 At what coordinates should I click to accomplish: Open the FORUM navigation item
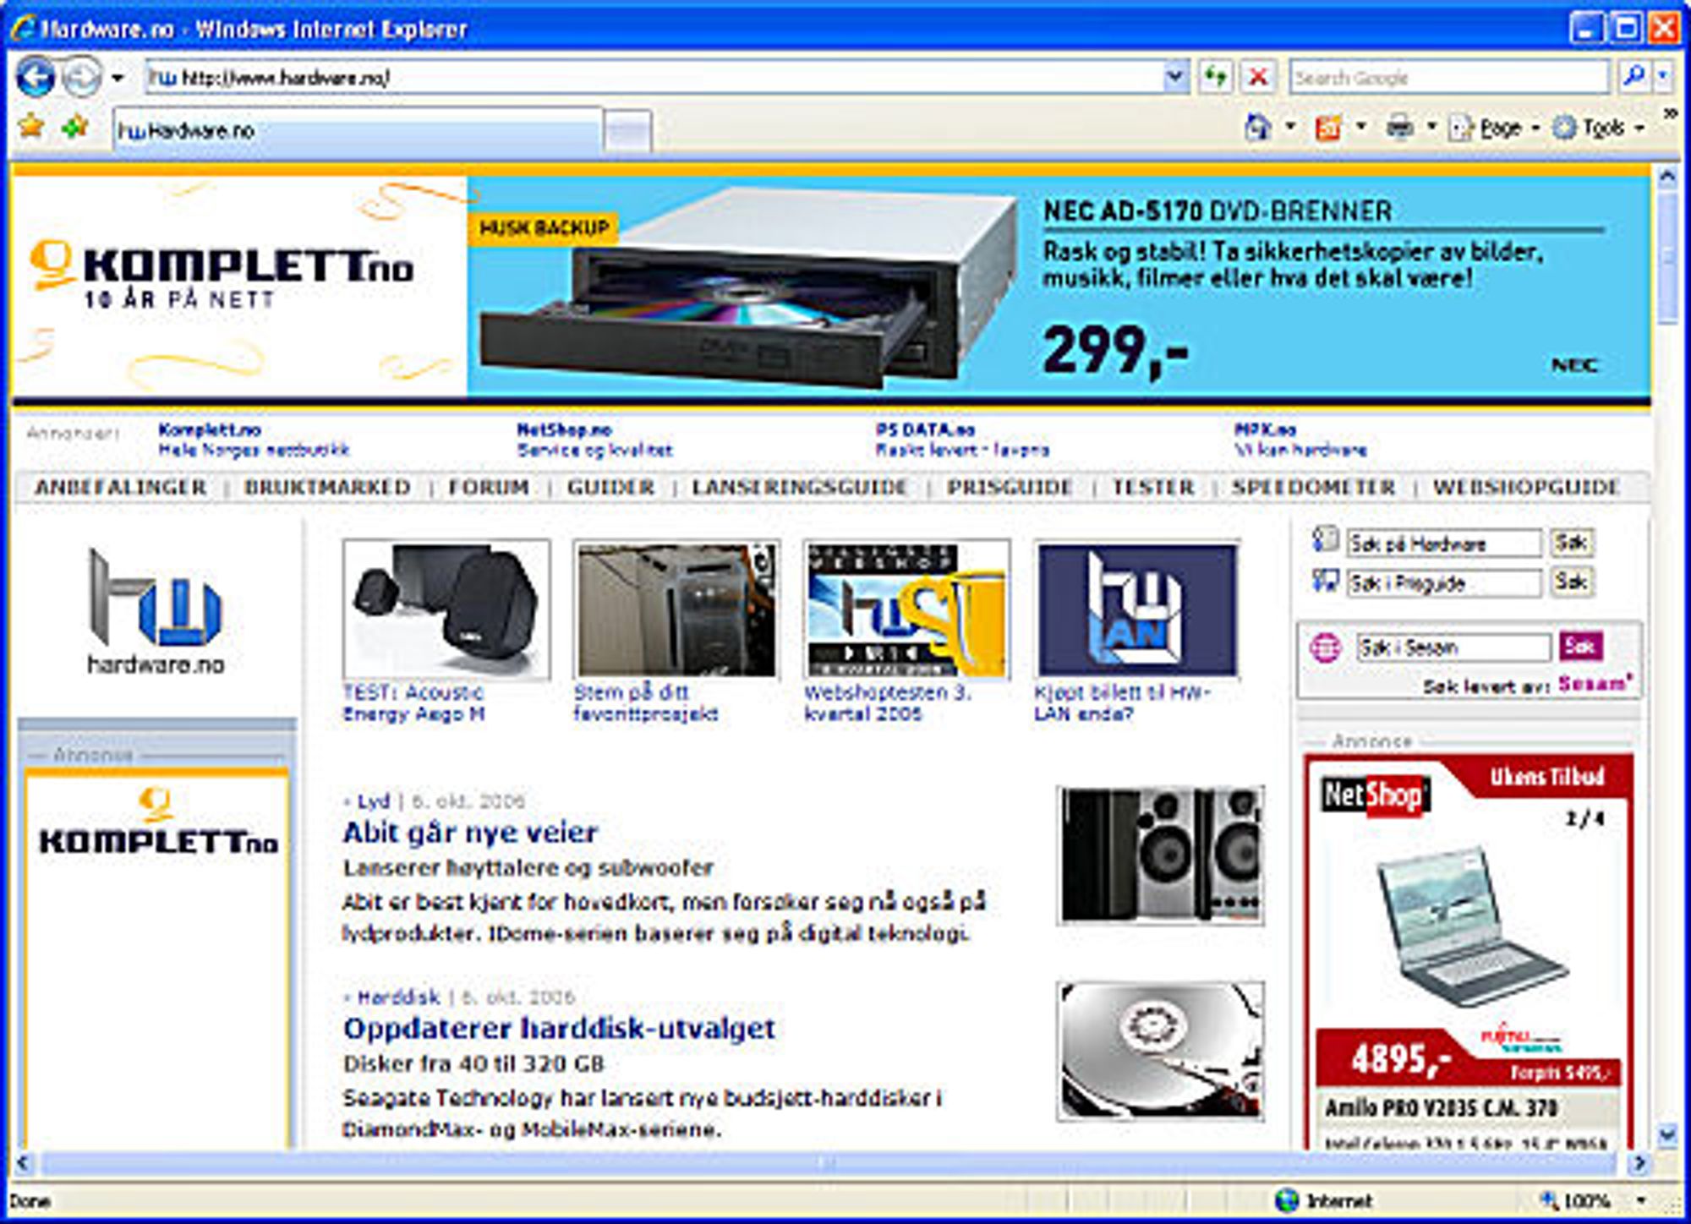pos(489,488)
